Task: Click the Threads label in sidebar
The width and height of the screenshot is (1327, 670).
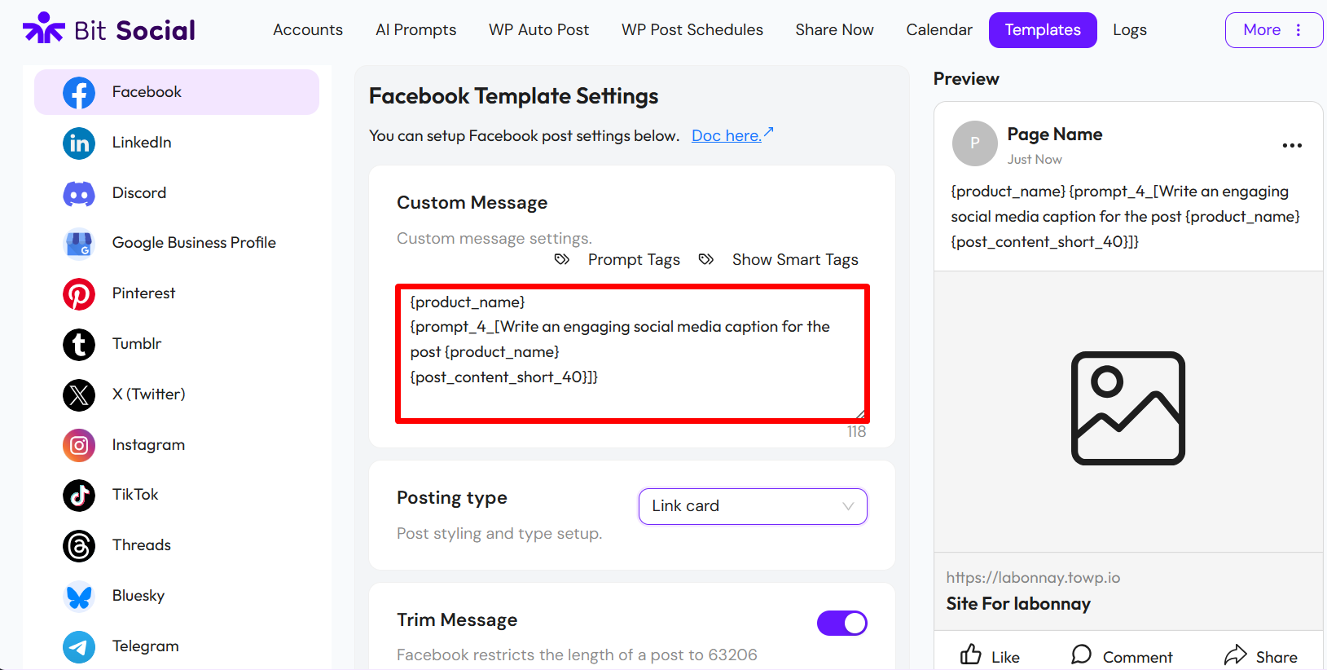Action: (x=142, y=545)
